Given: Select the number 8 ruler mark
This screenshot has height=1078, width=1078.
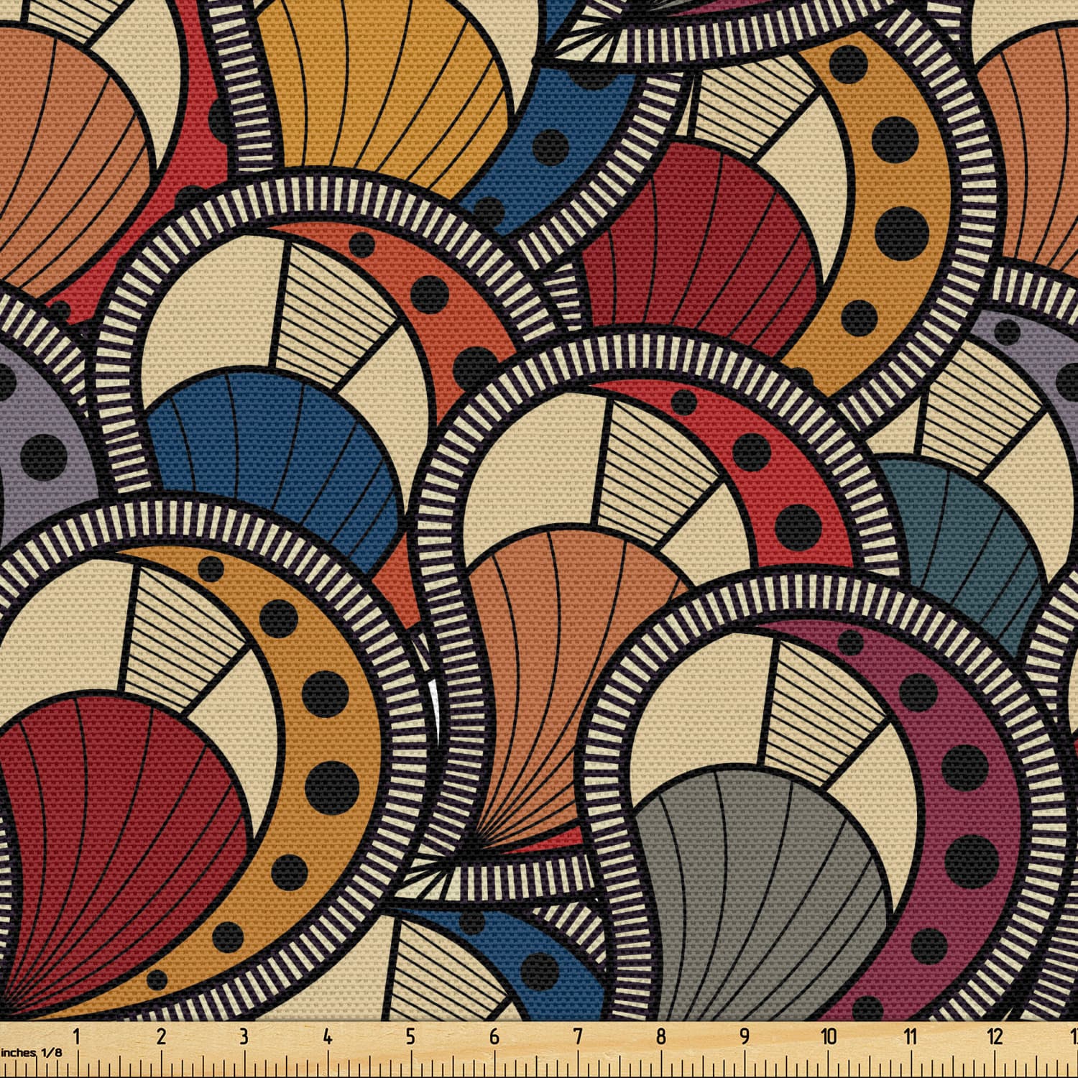Looking at the screenshot, I should click(661, 1036).
